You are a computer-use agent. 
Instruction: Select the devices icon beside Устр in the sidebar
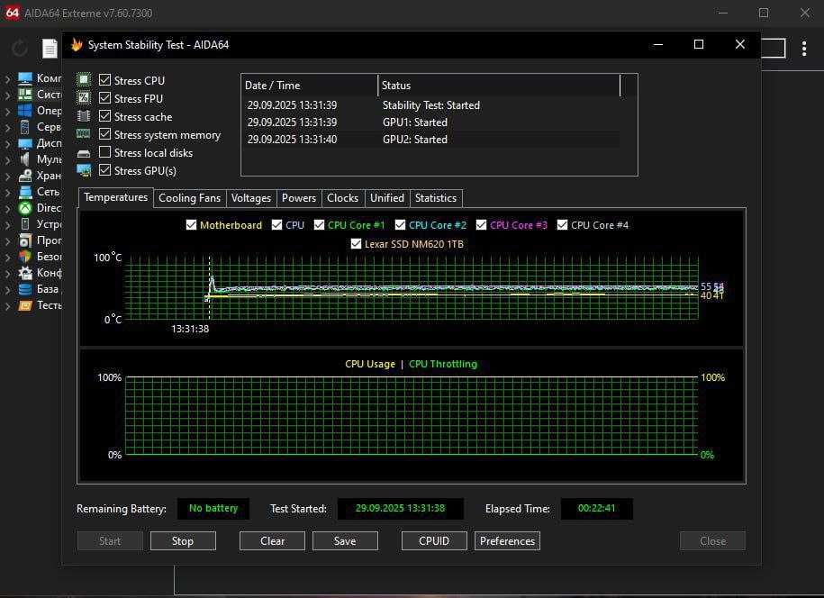24,224
